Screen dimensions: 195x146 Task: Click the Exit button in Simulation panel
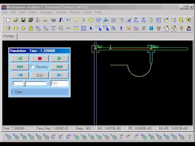coord(40,75)
